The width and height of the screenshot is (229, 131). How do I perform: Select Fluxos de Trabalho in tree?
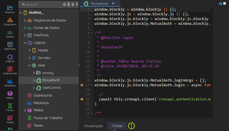tap(49, 118)
